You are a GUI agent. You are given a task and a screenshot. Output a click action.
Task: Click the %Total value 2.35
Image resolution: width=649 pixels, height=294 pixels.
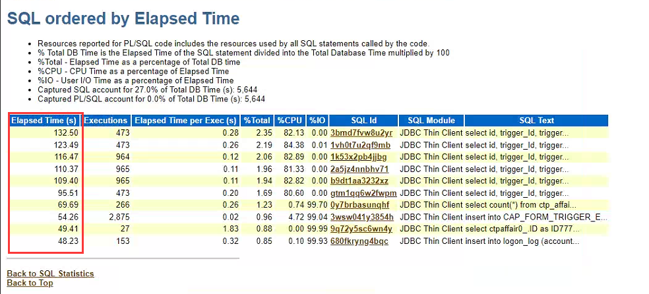pos(264,132)
